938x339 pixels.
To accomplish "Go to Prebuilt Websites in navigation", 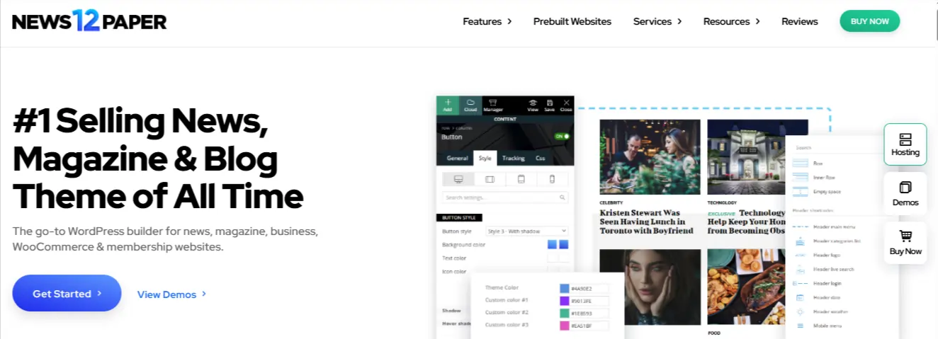I will click(x=572, y=21).
